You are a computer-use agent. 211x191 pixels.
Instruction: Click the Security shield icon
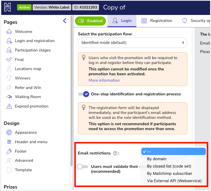tap(185, 21)
